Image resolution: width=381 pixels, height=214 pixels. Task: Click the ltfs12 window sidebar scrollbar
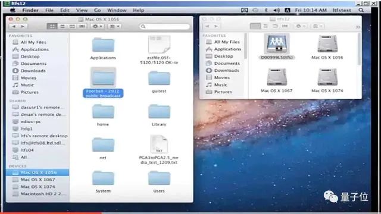[x=246, y=46]
